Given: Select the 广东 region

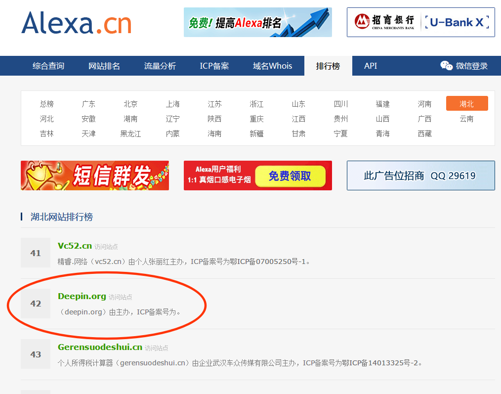Looking at the screenshot, I should [88, 104].
